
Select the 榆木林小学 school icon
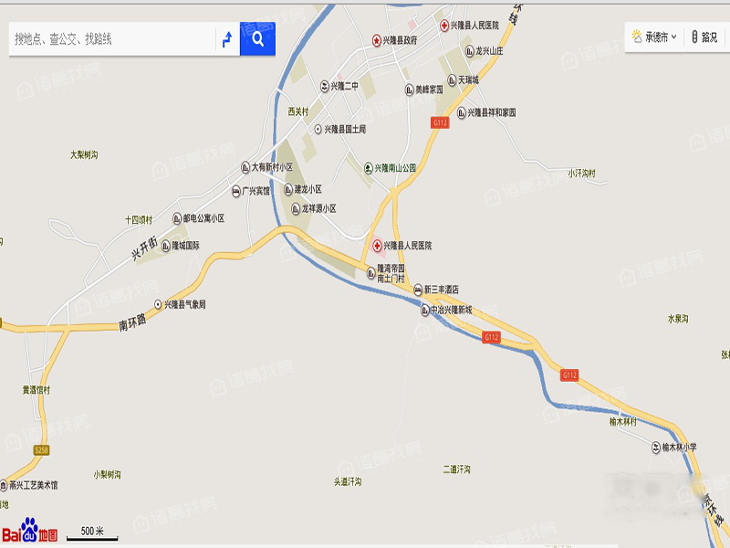[656, 447]
